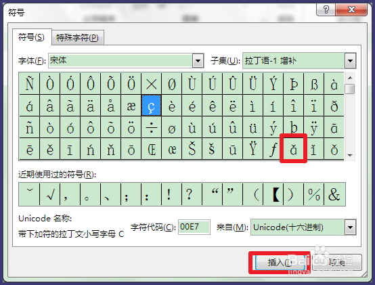Select the multiplication sign × symbol
Viewport: 375px width, 285px height.
[152, 84]
